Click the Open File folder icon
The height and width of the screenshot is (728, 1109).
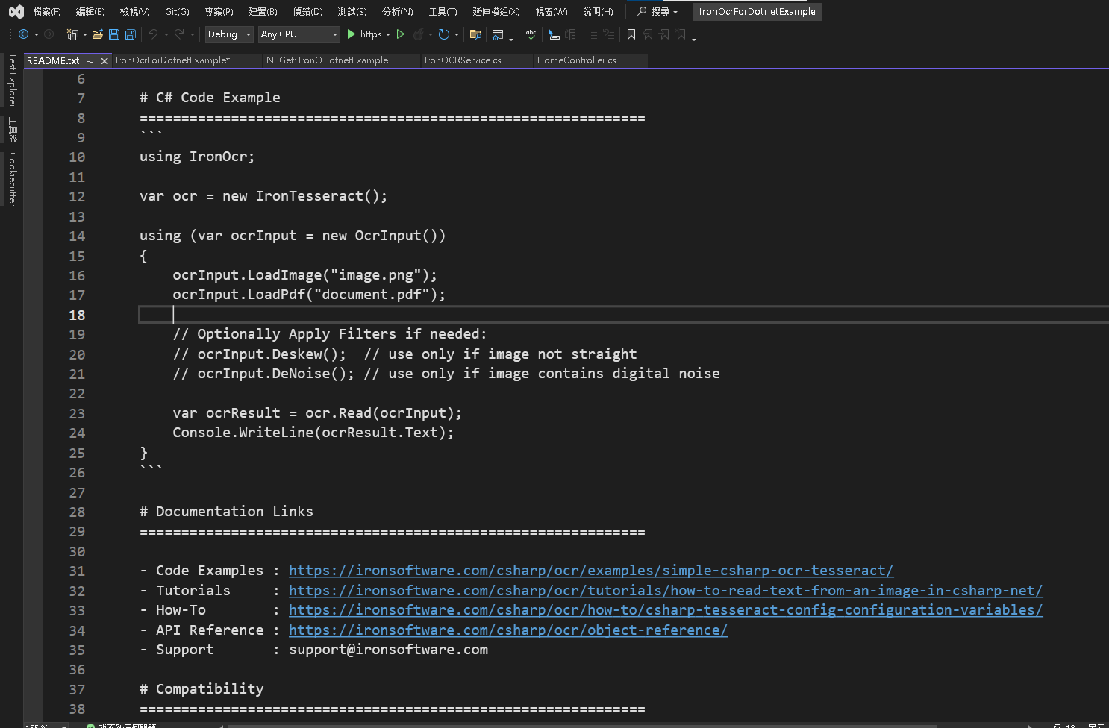point(98,34)
